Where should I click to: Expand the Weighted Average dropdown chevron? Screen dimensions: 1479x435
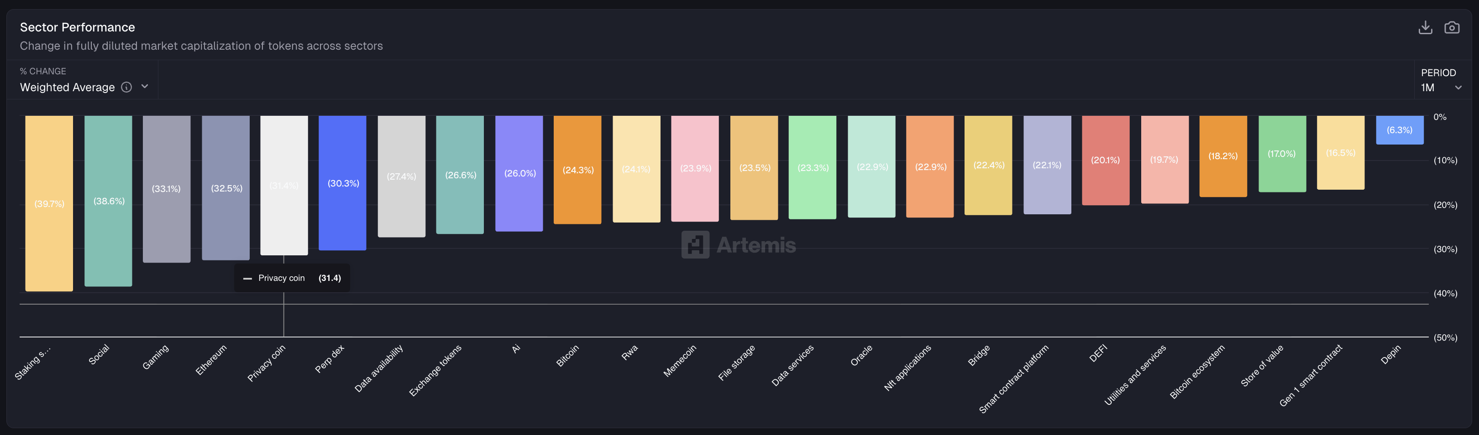pos(145,87)
